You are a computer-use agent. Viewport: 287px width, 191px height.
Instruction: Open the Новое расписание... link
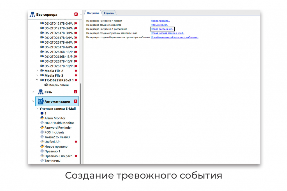coord(162,29)
